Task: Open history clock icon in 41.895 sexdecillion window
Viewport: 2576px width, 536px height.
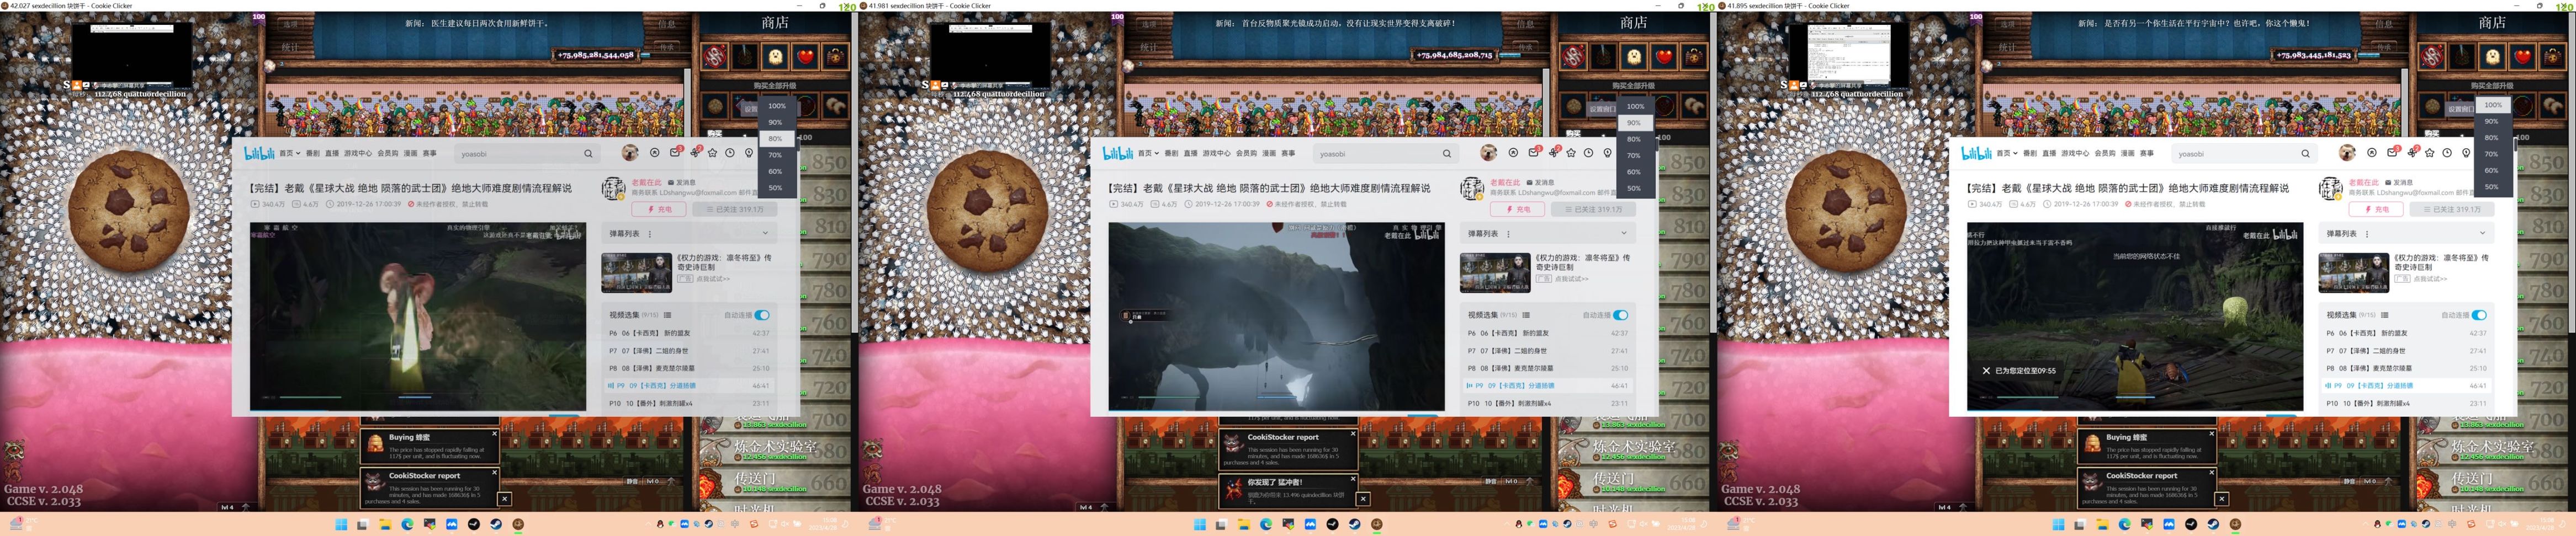Action: pos(2447,153)
